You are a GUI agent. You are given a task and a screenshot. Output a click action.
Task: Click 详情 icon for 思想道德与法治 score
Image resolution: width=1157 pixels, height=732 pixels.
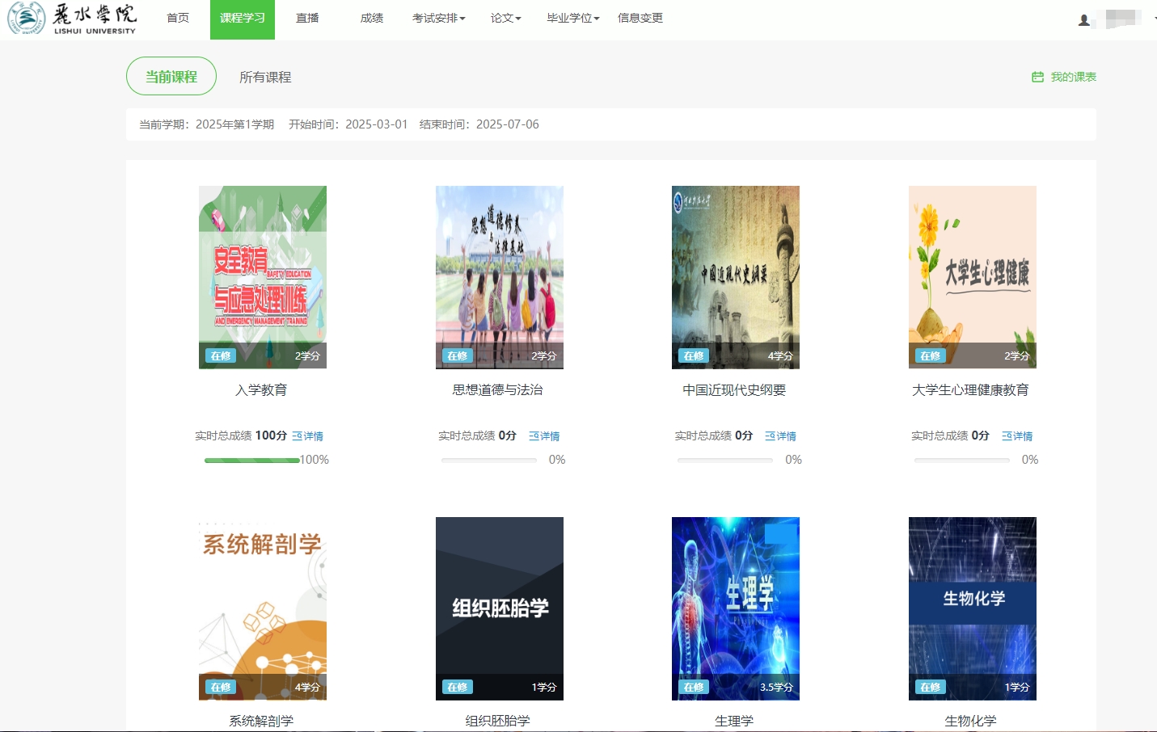(534, 436)
